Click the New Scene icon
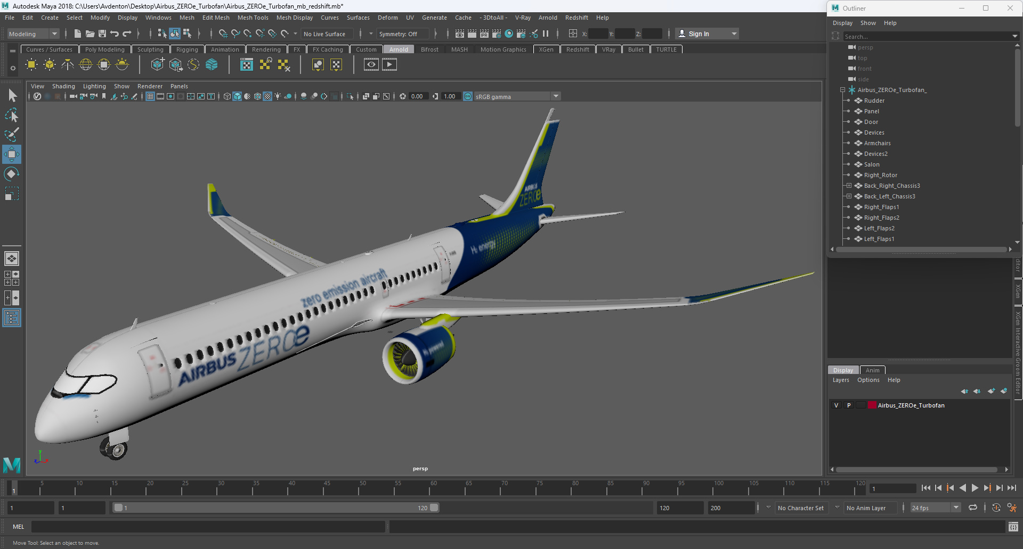 (x=78, y=34)
